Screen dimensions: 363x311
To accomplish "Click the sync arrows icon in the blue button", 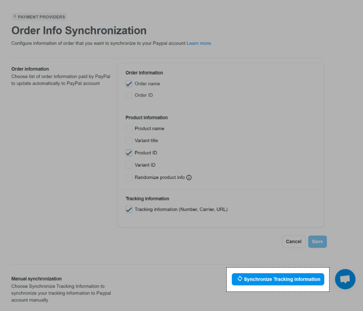I will (x=240, y=279).
